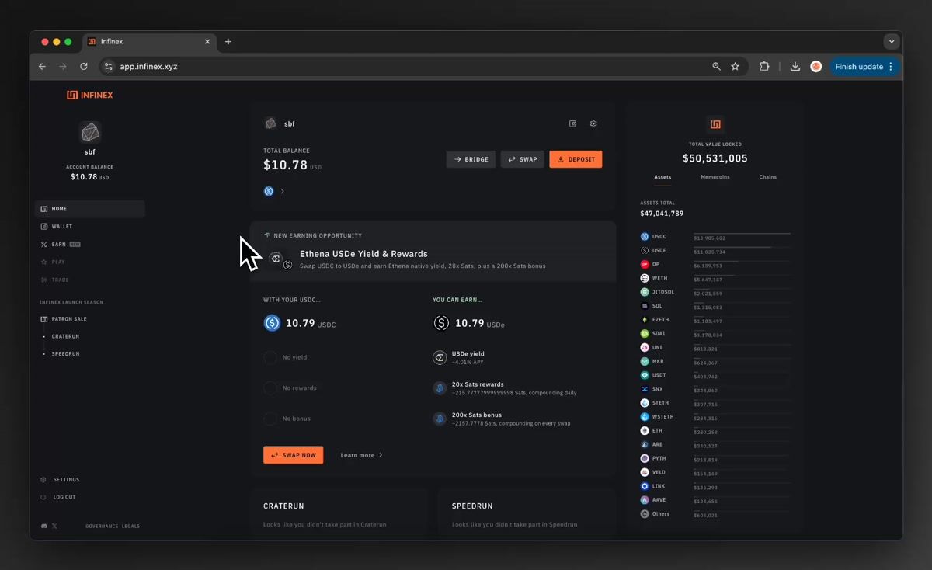
Task: Click the Infinex logo above Total Value Locked
Action: click(x=715, y=124)
